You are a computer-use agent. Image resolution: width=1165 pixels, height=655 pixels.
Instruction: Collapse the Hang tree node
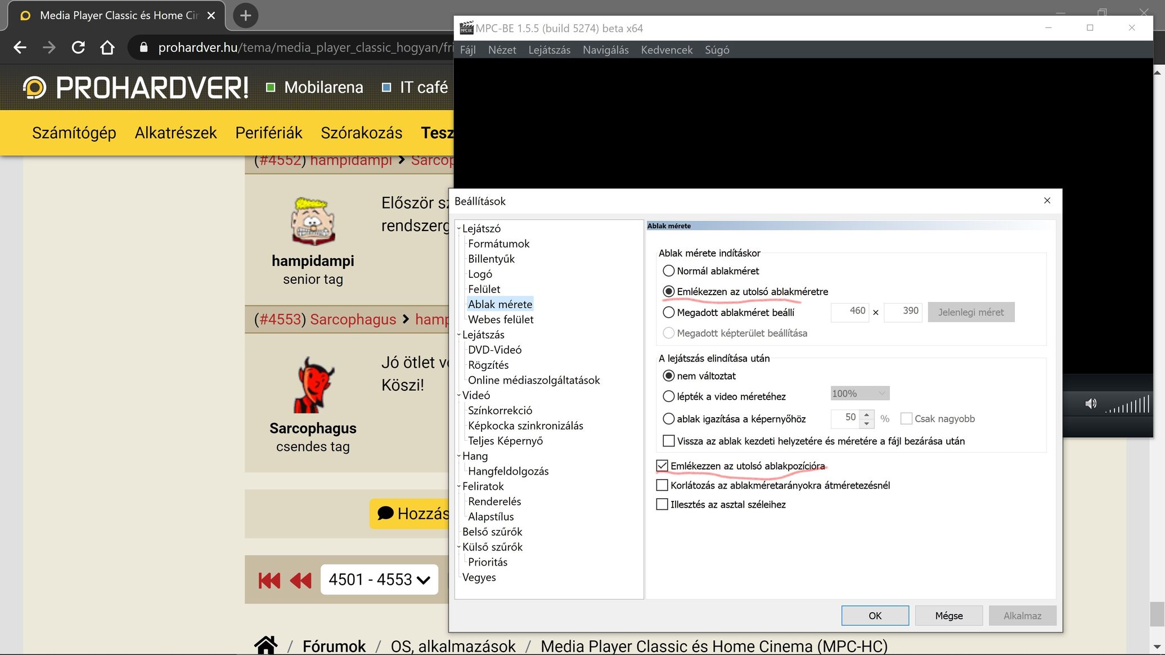click(458, 457)
